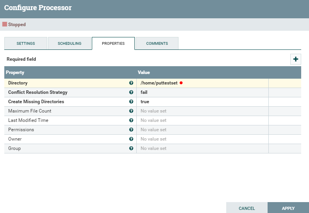Show help for Permissions property
The image size is (309, 213).
131,130
